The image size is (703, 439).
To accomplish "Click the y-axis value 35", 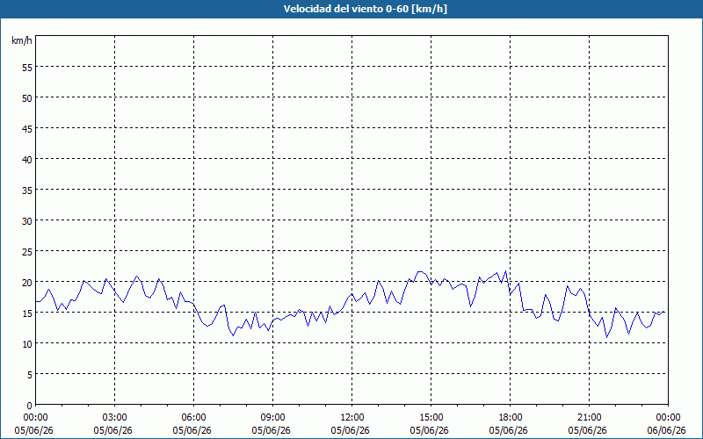I will tap(27, 191).
